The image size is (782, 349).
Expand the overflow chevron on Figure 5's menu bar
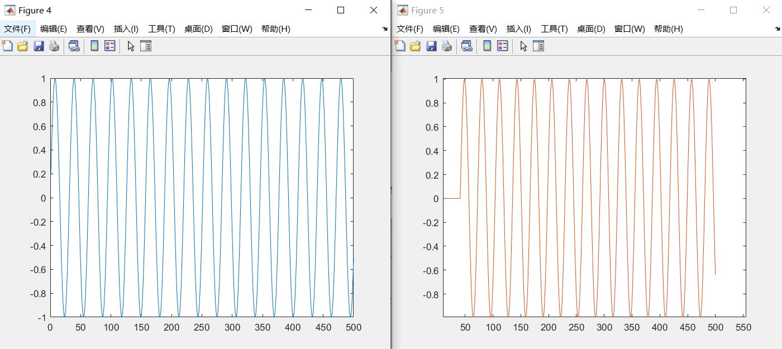[776, 29]
